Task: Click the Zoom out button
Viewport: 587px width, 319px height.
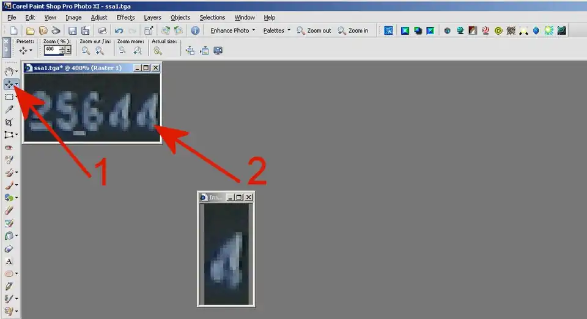Action: 314,30
